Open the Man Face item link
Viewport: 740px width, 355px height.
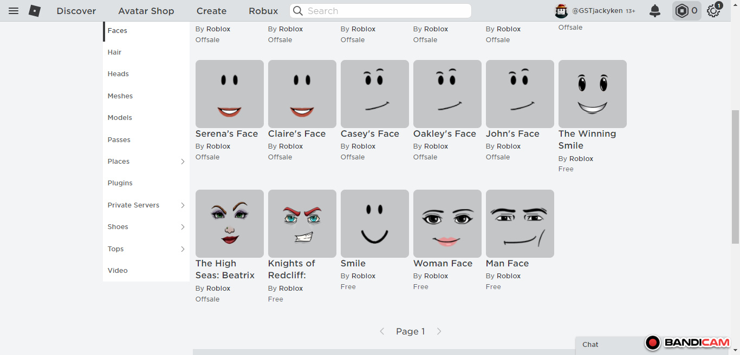(507, 264)
